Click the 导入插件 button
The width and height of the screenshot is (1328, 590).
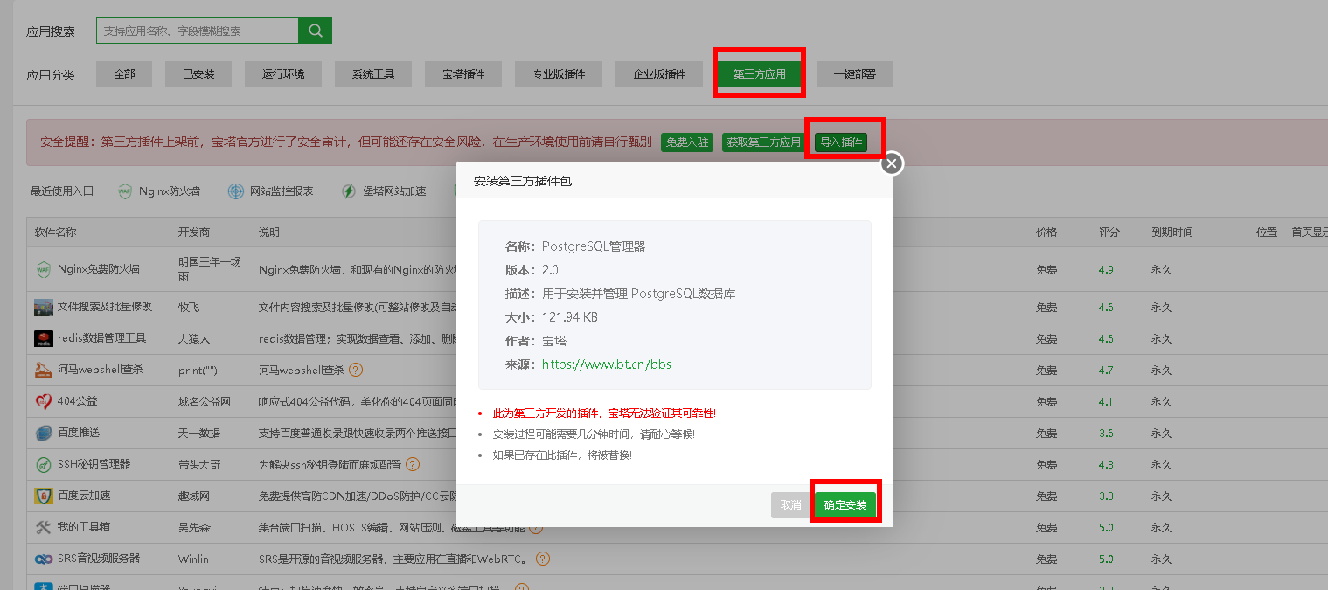841,142
